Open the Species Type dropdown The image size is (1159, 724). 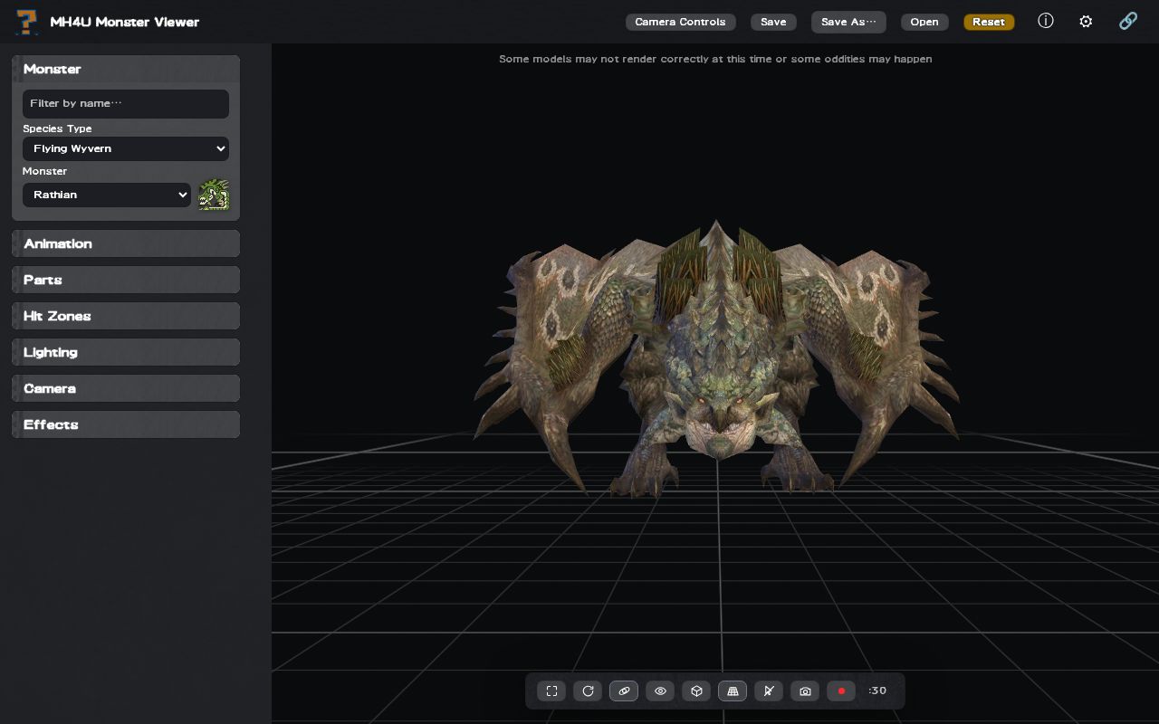pos(126,148)
